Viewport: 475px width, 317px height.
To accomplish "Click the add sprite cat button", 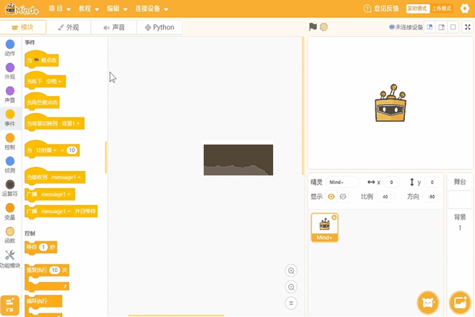I will (427, 302).
